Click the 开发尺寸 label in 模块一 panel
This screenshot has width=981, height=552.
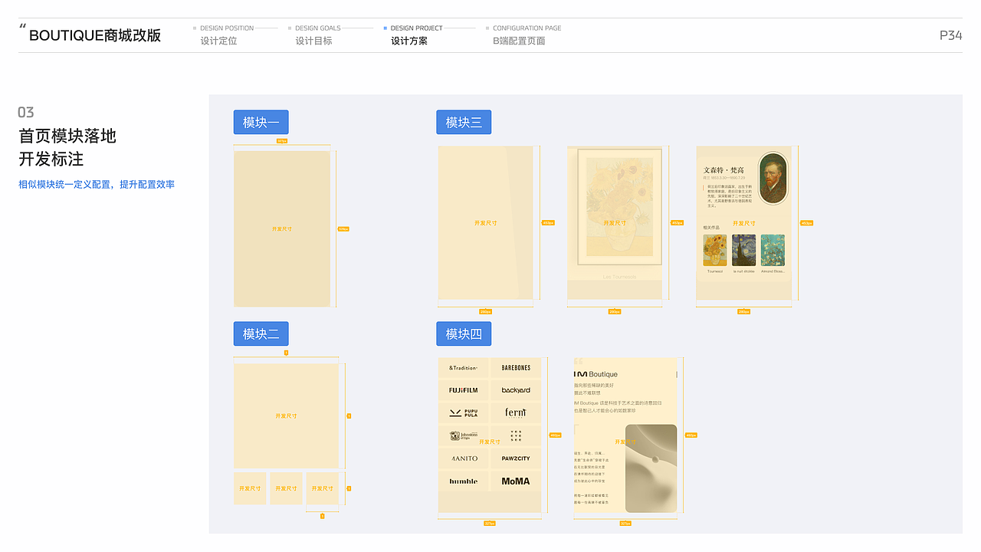[x=282, y=229]
